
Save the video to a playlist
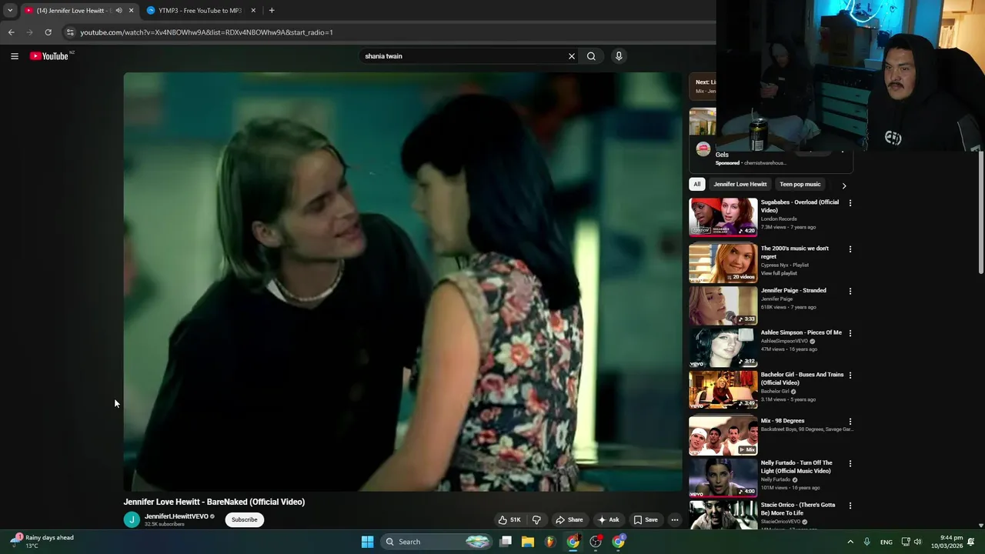pos(646,519)
